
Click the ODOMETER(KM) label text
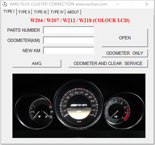point(24,40)
